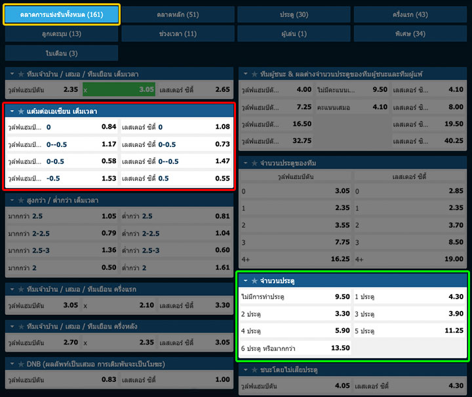Favorite the ชนะโดยไม่เสียประตู market with its star
472x397 pixels.
tap(254, 370)
